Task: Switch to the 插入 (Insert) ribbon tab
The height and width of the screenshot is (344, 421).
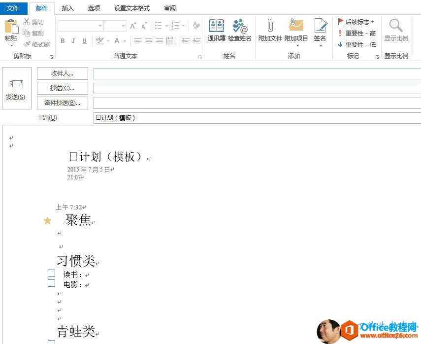Action: click(x=68, y=8)
